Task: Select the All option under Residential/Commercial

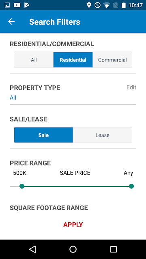Action: [x=34, y=59]
